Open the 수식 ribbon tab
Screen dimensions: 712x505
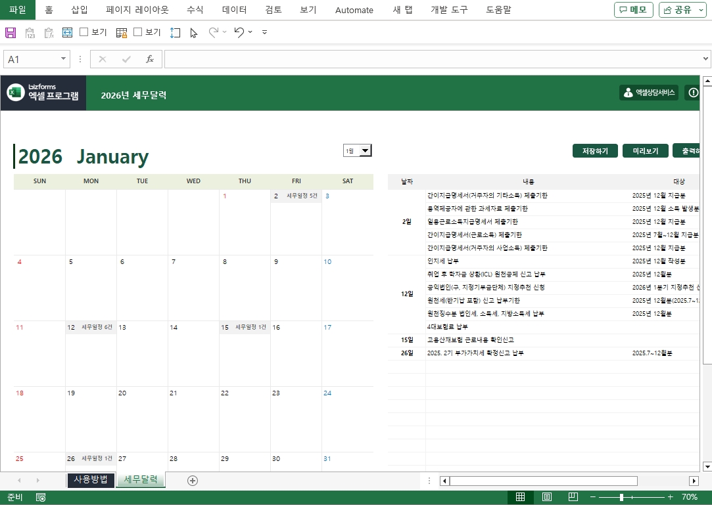195,10
